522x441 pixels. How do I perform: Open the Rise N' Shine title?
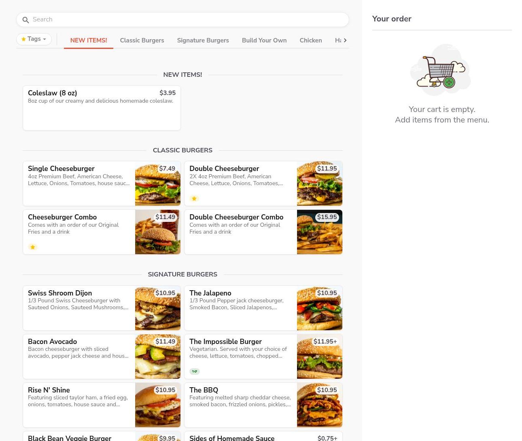point(49,390)
